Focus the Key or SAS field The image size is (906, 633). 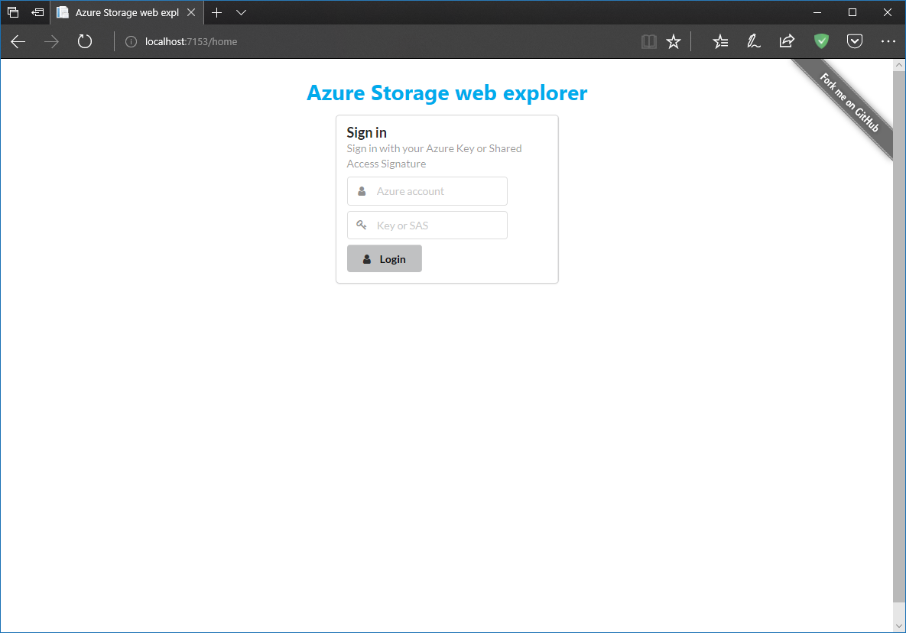coord(427,226)
